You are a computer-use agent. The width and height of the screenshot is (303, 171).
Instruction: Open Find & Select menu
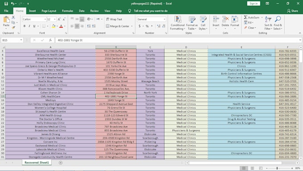click(x=278, y=23)
